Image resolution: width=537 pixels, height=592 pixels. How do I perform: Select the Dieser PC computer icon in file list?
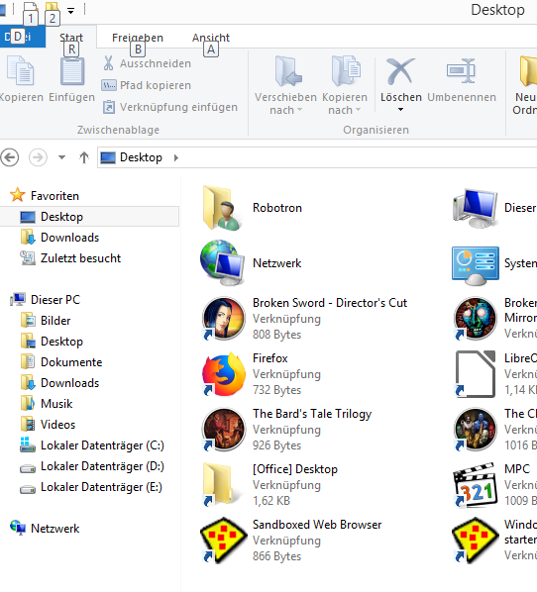click(475, 208)
